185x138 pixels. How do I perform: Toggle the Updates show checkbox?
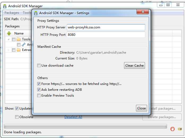click(x=17, y=108)
